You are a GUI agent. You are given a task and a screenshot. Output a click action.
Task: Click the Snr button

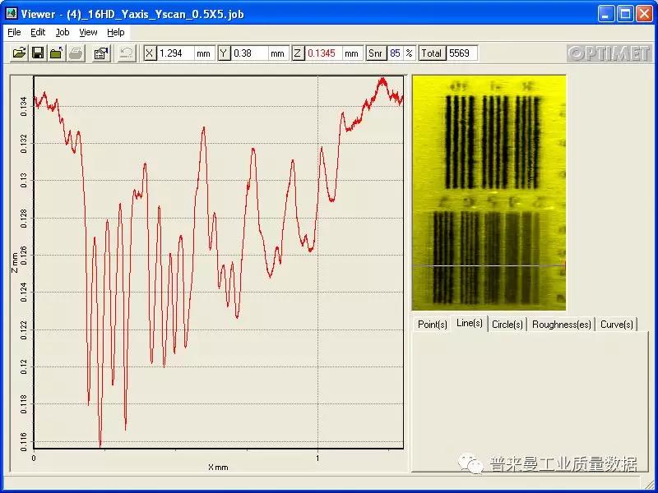coord(376,53)
